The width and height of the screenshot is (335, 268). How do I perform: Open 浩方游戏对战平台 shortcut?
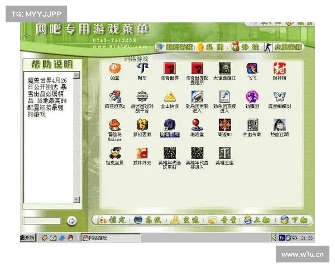coord(142,97)
